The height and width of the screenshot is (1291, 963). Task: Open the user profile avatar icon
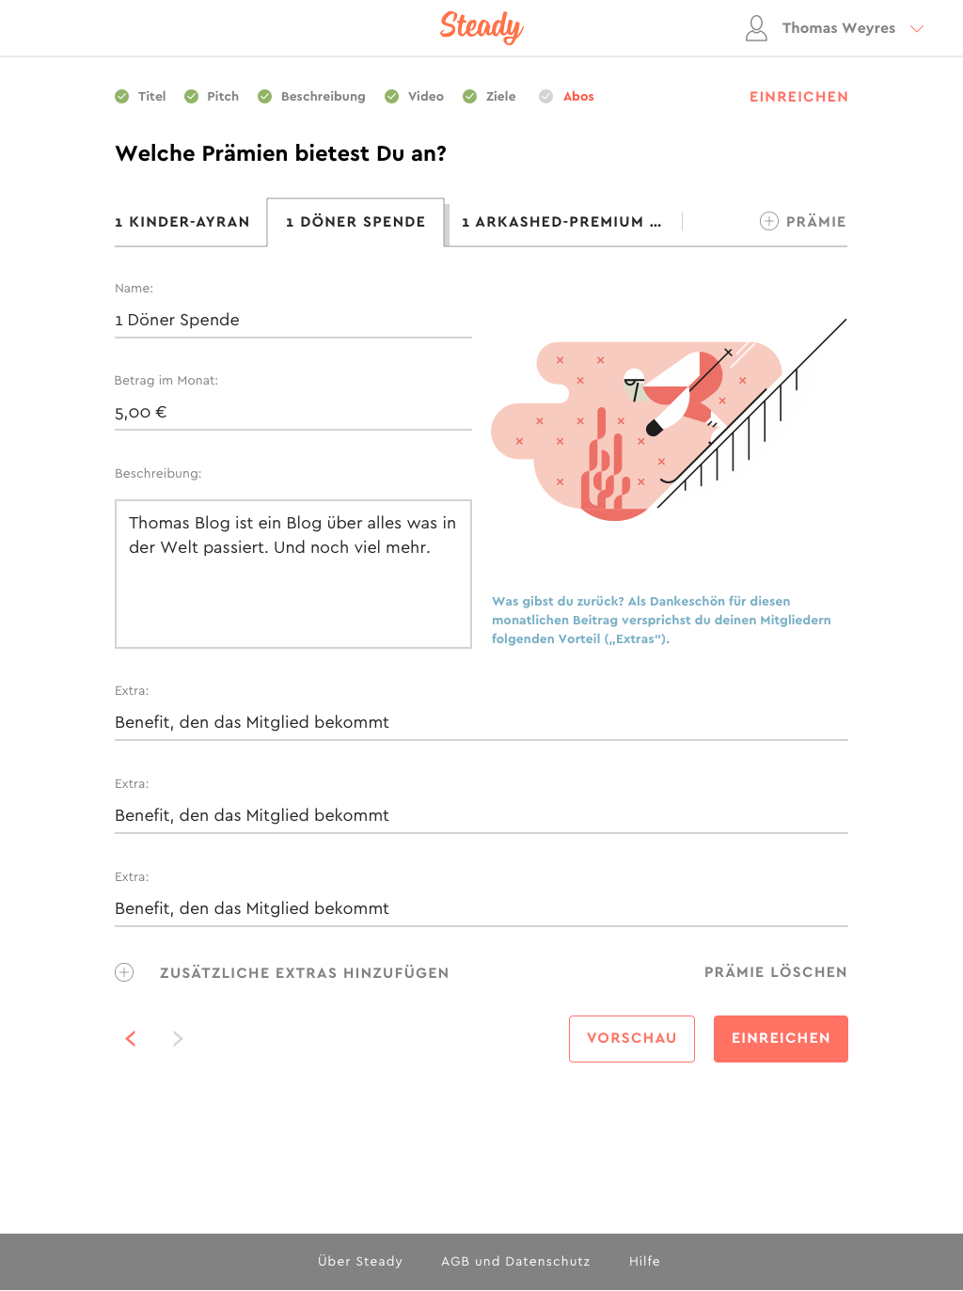[x=756, y=28]
